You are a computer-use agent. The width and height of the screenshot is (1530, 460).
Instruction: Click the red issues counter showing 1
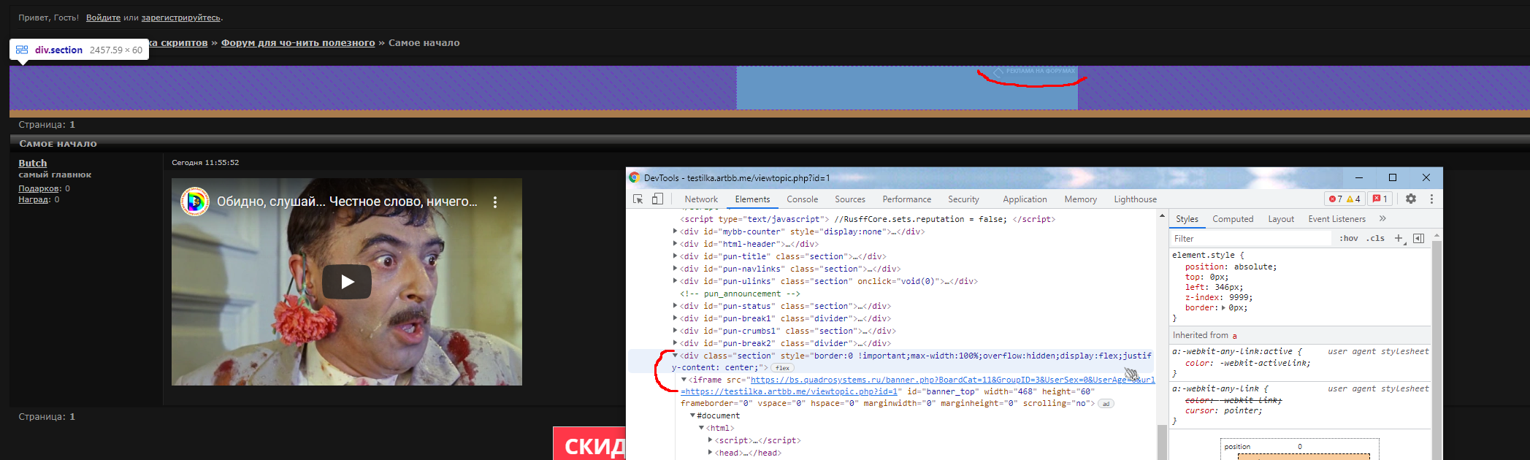[1380, 199]
